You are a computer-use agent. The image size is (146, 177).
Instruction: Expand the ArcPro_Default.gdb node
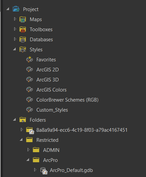coord(35,170)
